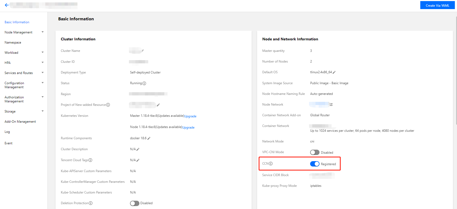457x209 pixels.
Task: Open Basic Information sidebar item
Action: click(x=17, y=22)
